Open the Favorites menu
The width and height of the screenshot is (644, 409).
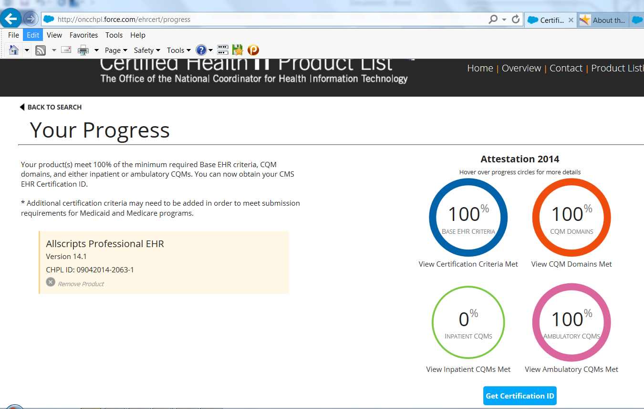coord(83,35)
